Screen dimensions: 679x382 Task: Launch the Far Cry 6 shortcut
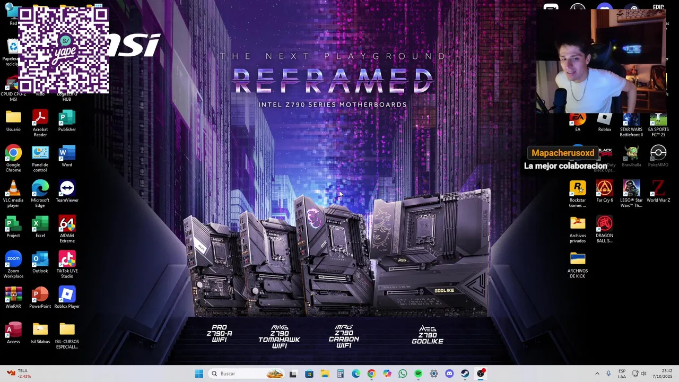[x=605, y=192]
